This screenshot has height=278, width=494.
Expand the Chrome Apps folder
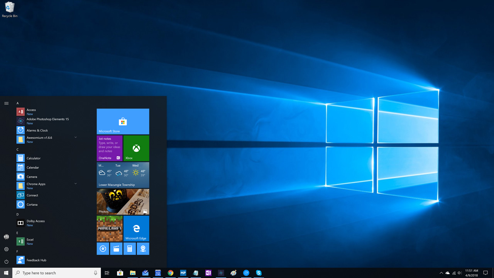76,184
